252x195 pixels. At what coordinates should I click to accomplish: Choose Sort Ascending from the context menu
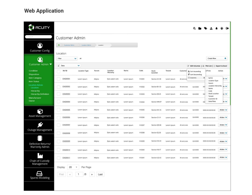(195, 72)
